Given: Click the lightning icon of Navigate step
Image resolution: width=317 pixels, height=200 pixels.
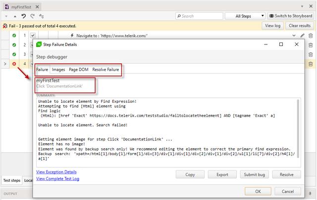Looking at the screenshot, I should click(x=72, y=36).
